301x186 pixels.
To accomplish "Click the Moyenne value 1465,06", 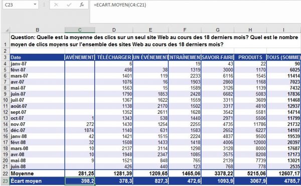I will tap(185, 173).
